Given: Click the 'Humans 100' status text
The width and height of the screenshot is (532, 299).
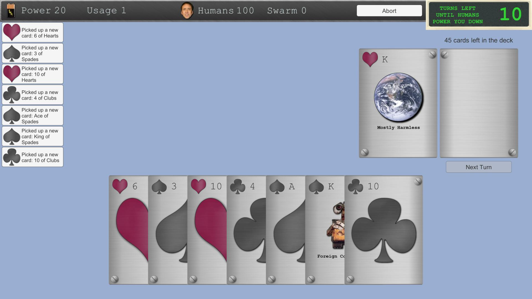Looking at the screenshot, I should [x=226, y=11].
